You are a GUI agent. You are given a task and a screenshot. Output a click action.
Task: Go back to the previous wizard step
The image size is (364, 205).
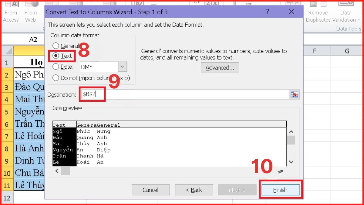point(194,190)
